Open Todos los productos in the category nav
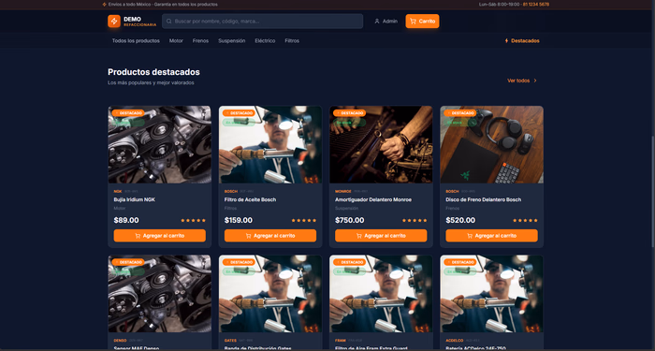 tap(136, 41)
